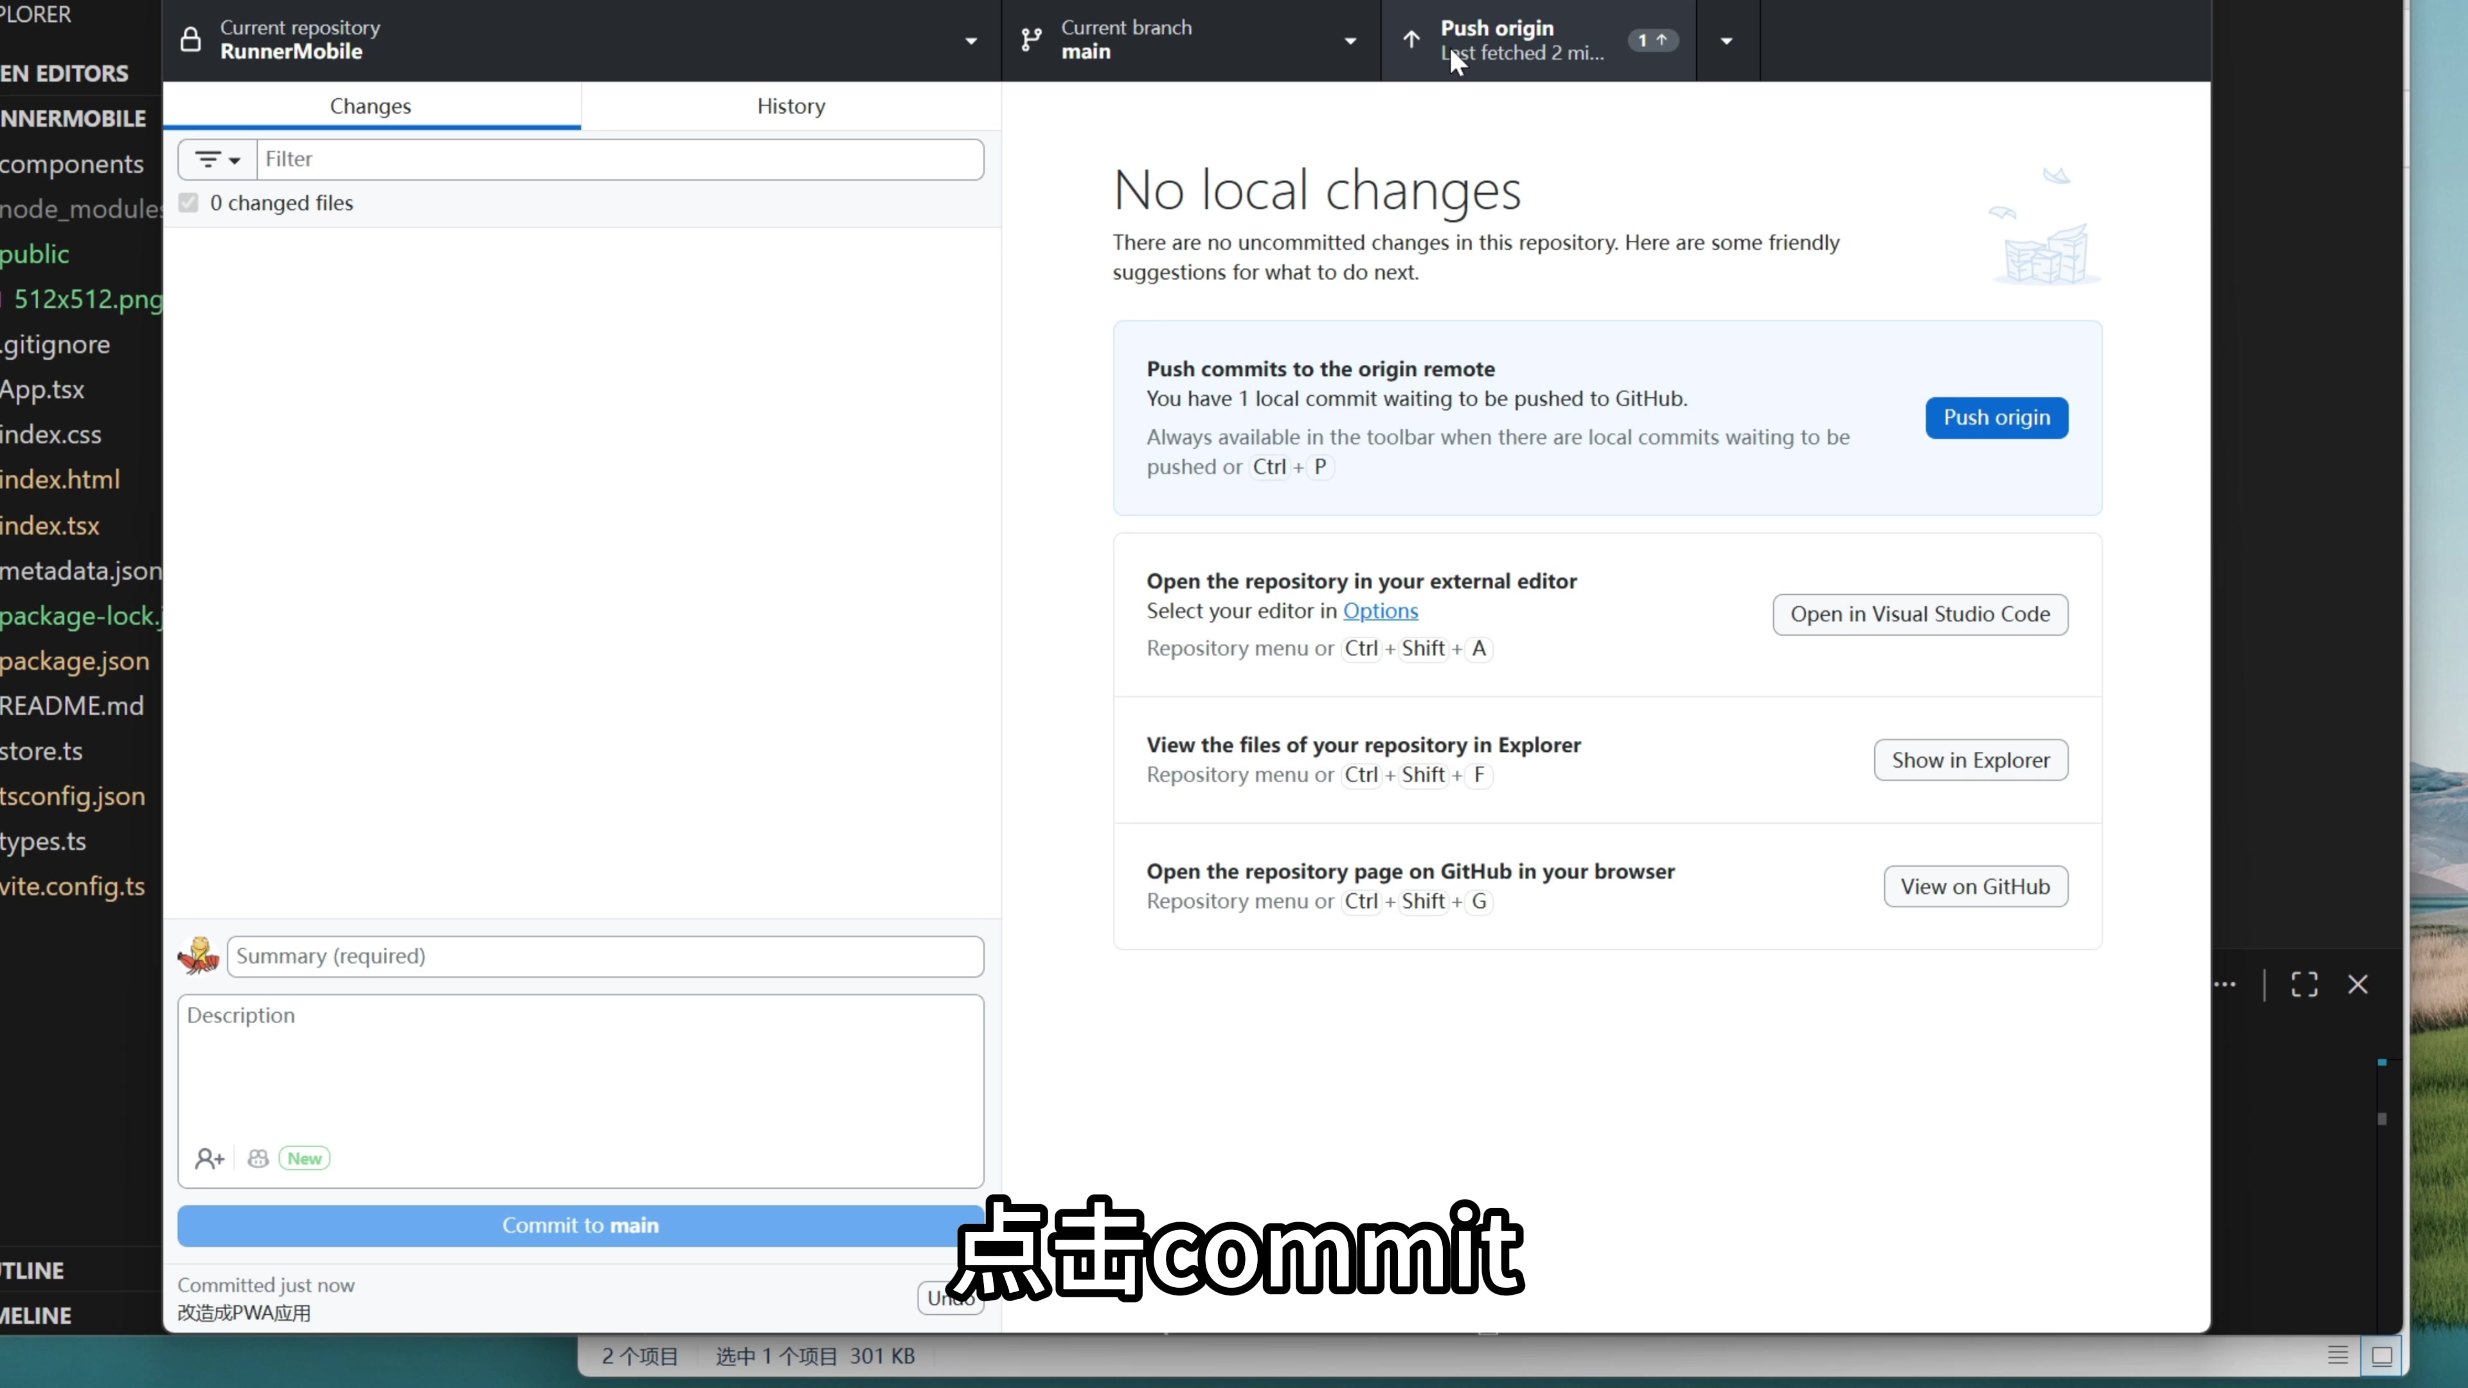Click the Copilot generate message icon

[x=258, y=1159]
